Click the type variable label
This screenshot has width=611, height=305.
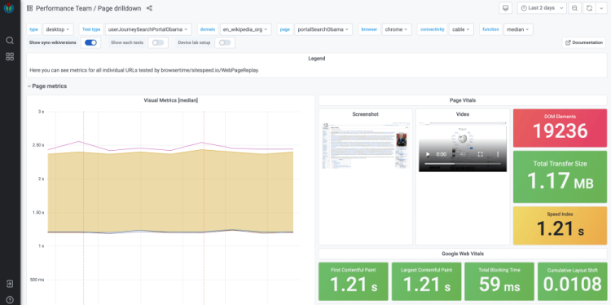pos(34,29)
